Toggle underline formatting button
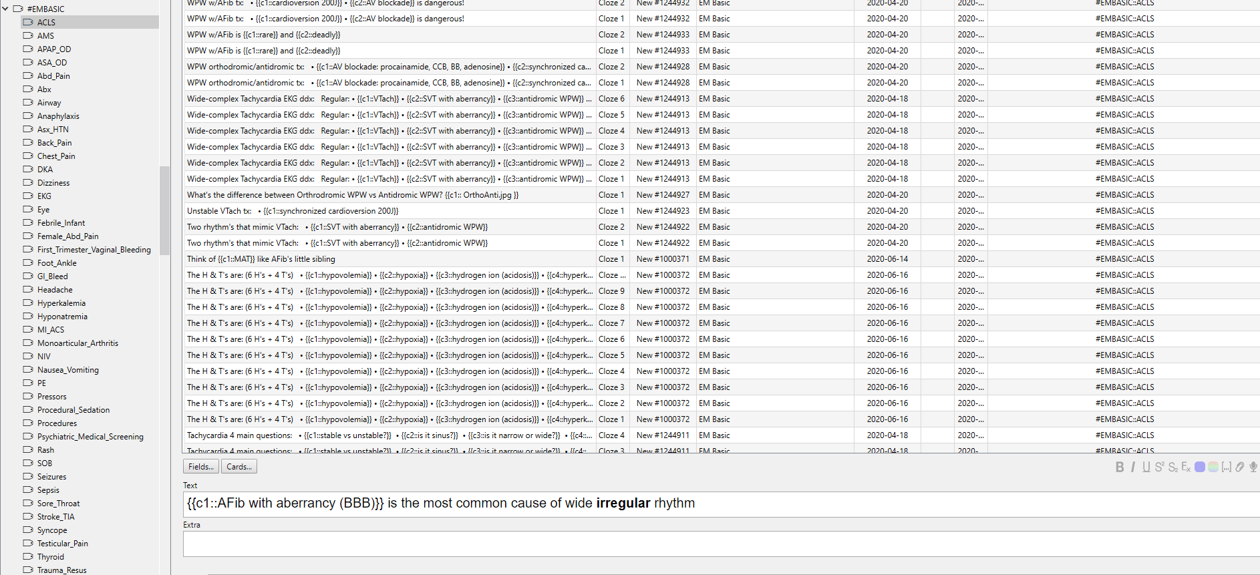 [x=1146, y=467]
